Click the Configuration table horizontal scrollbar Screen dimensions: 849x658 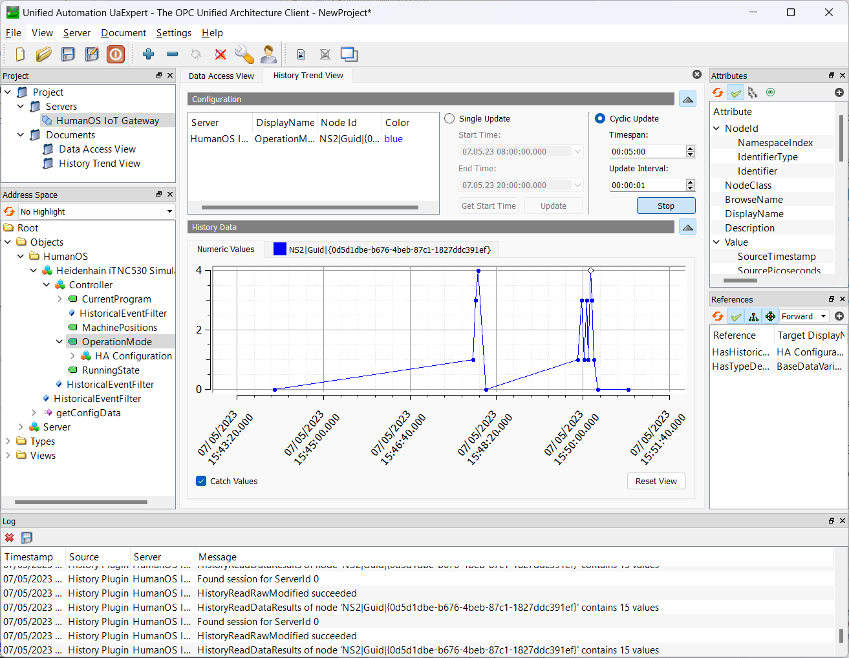(310, 207)
